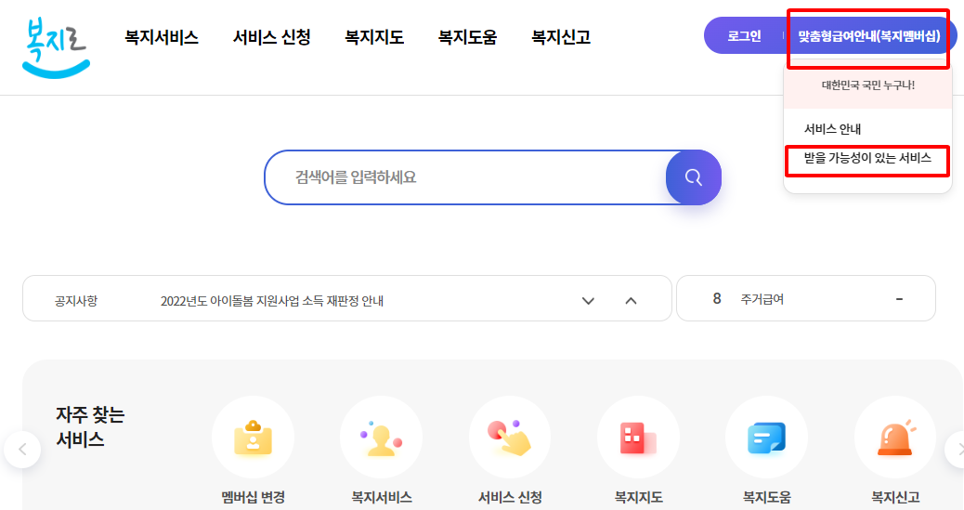The width and height of the screenshot is (964, 510).
Task: Select 받을 가능성이 있는 서비스
Action: point(867,158)
